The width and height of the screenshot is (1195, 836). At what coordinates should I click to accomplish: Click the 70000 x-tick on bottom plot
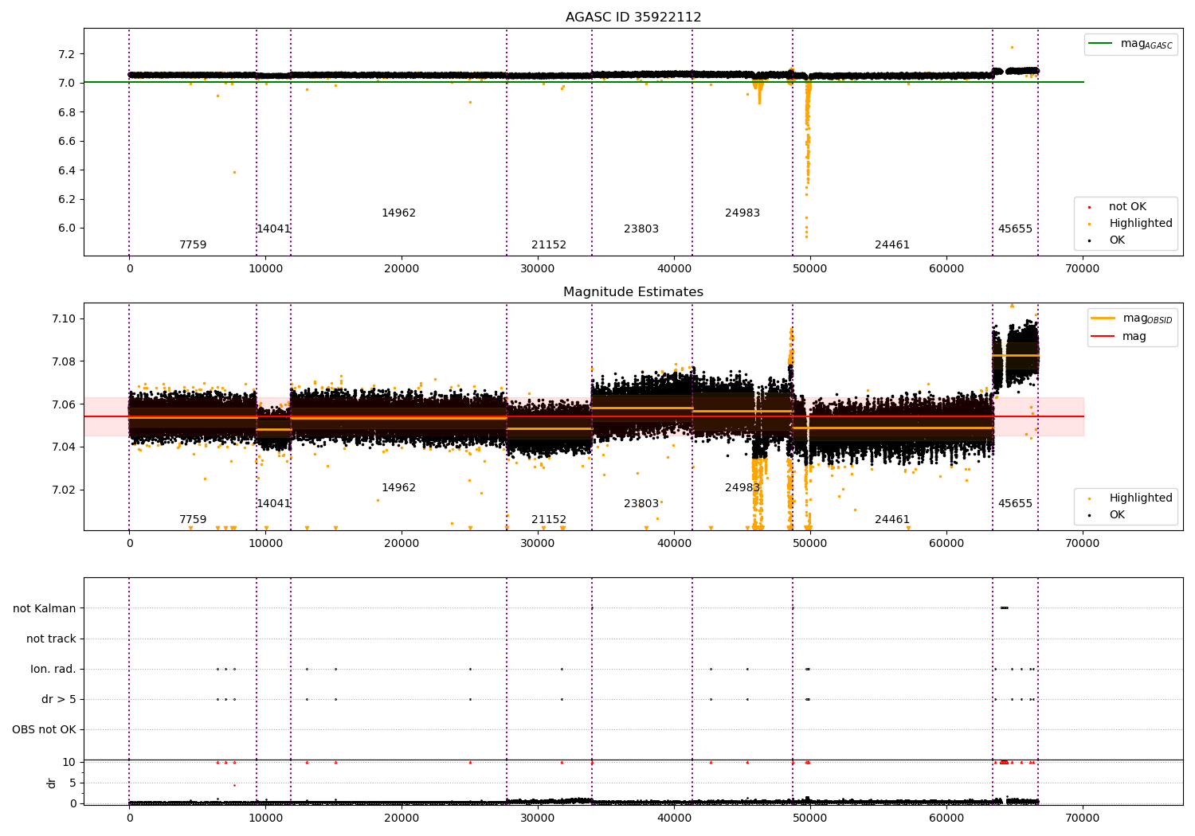tap(1083, 818)
